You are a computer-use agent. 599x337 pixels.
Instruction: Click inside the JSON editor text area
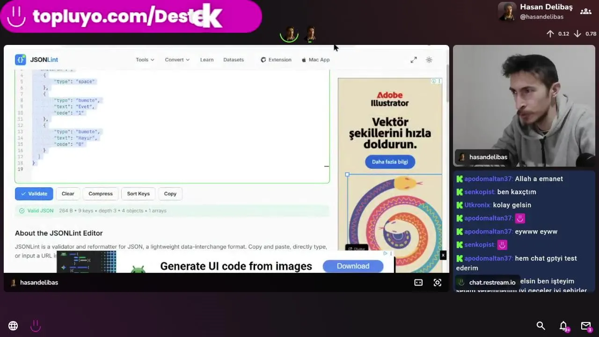pos(172,126)
